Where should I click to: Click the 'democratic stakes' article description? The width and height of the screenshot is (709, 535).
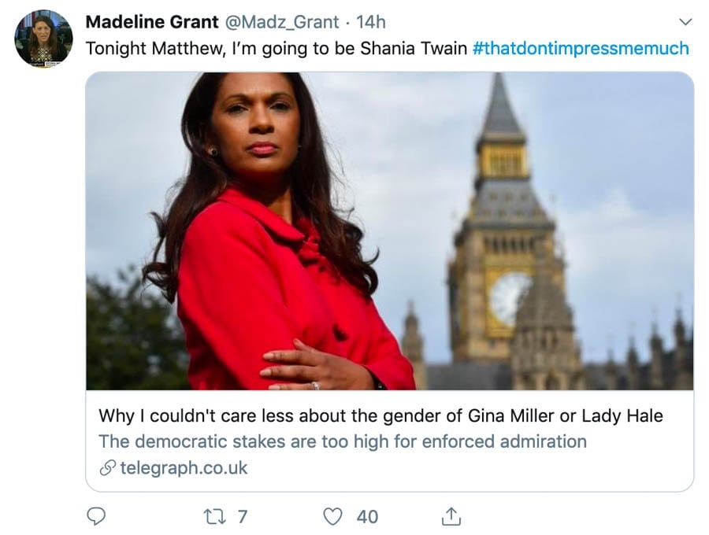pyautogui.click(x=343, y=441)
